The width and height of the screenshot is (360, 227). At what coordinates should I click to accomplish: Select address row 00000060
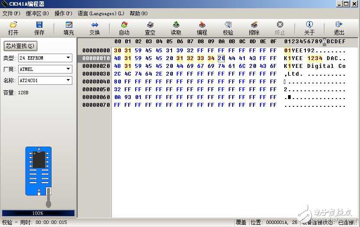click(x=96, y=97)
